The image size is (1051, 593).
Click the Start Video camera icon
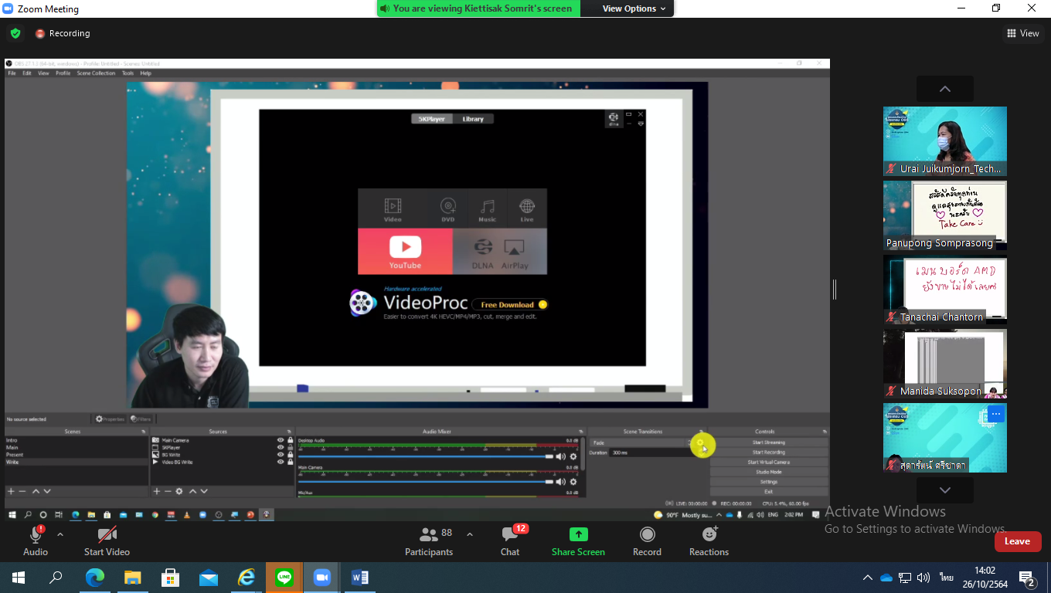point(107,534)
